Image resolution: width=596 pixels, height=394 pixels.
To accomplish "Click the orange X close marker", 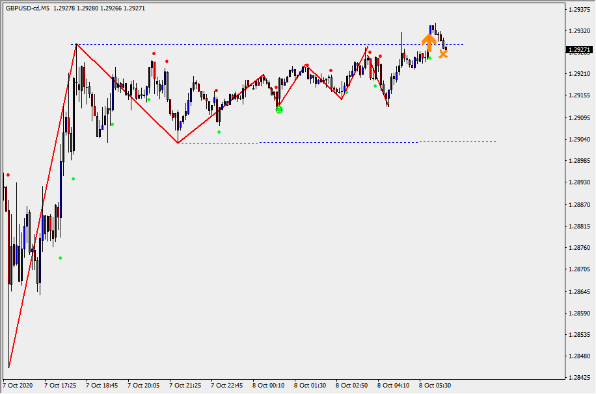I will (x=443, y=54).
